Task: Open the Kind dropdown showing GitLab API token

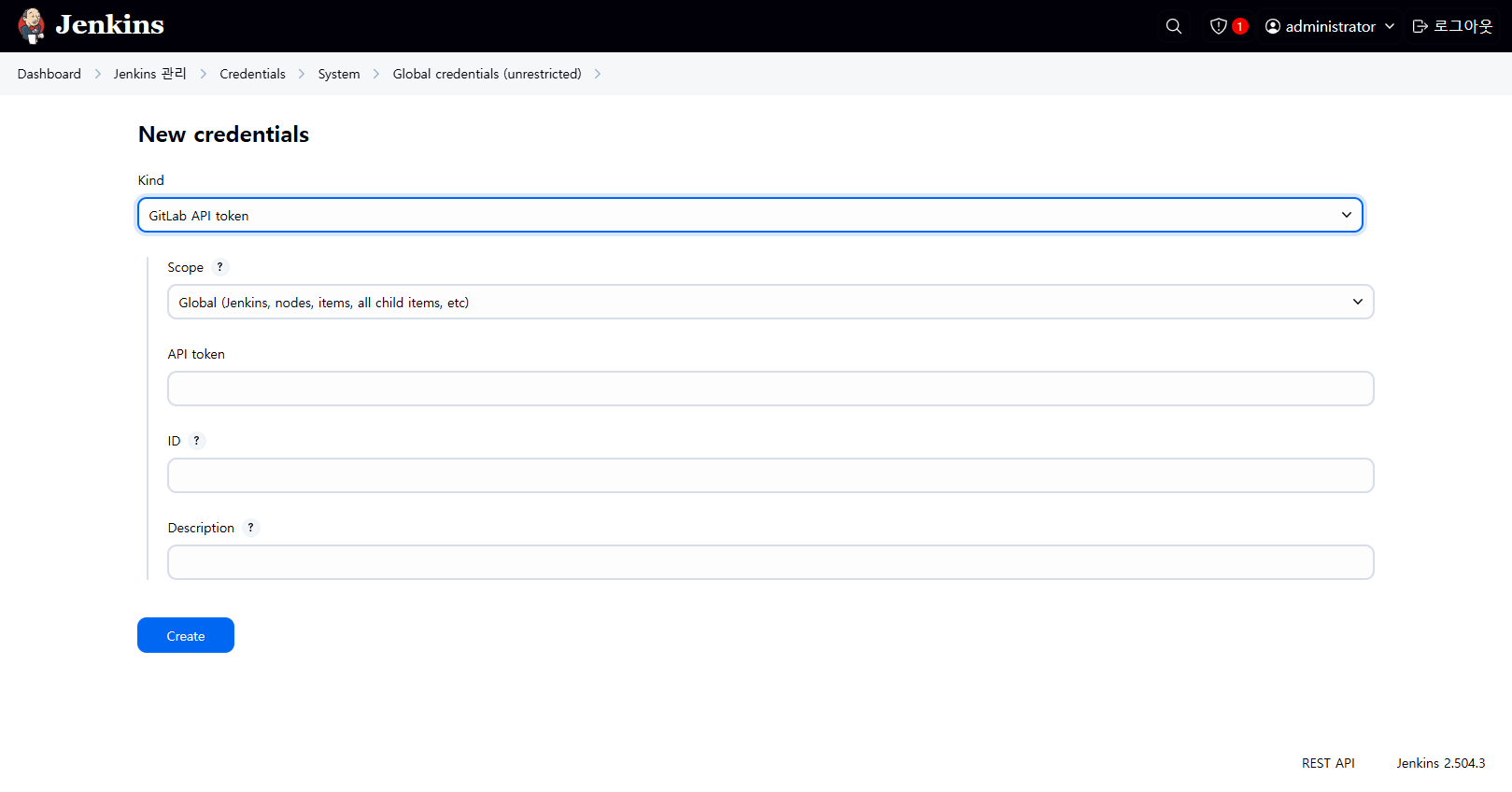Action: 750,215
